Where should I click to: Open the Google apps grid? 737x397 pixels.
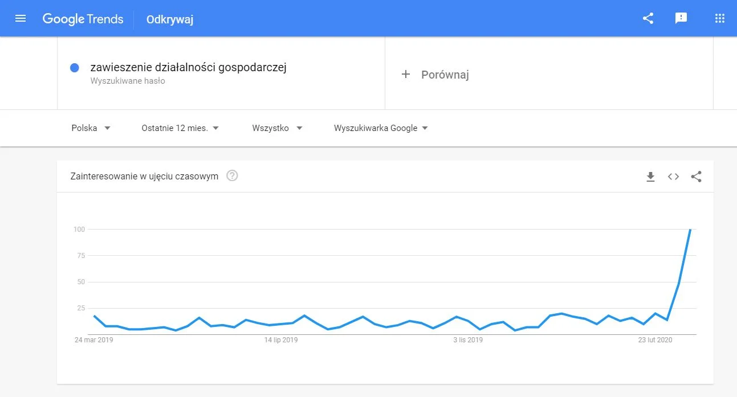pos(719,18)
